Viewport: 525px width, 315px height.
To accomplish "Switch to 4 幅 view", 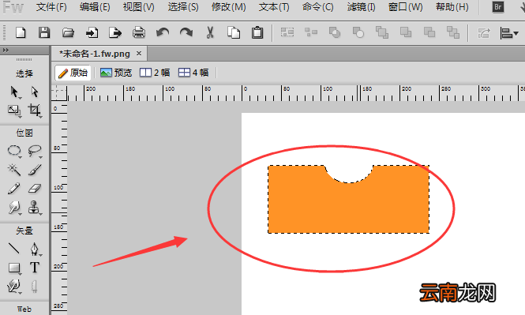I will (193, 73).
